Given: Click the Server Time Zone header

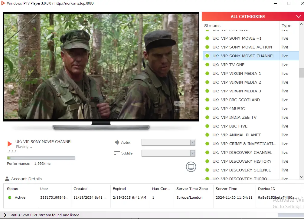Looking at the screenshot, I should (x=192, y=189).
